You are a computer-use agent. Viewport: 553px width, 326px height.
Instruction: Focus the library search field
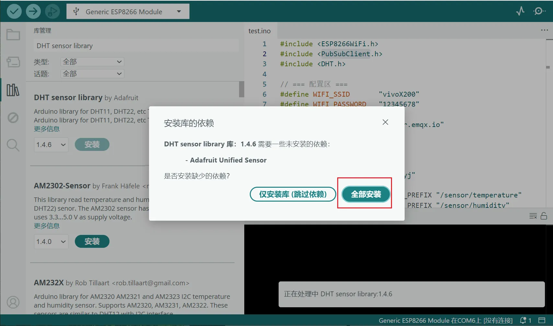[x=136, y=46]
